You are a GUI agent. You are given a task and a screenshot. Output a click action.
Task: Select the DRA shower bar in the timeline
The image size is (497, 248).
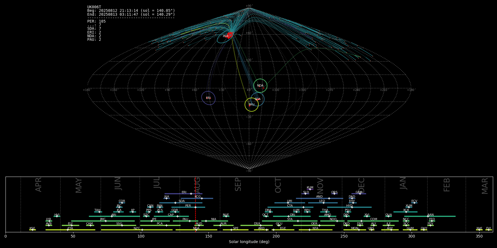269,212
